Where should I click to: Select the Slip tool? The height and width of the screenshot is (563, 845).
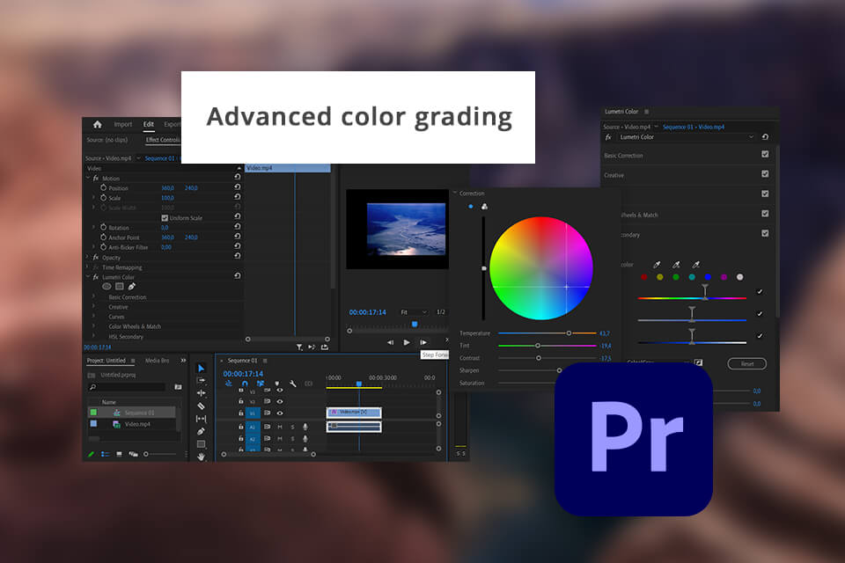pos(201,419)
